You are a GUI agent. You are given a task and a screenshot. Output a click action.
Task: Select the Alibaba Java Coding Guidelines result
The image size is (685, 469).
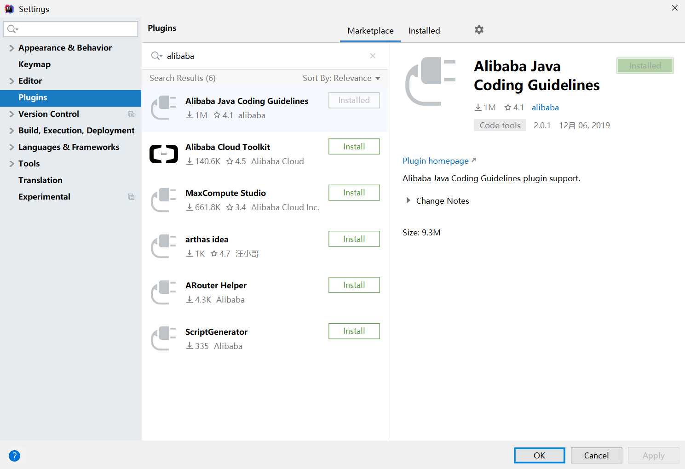265,108
